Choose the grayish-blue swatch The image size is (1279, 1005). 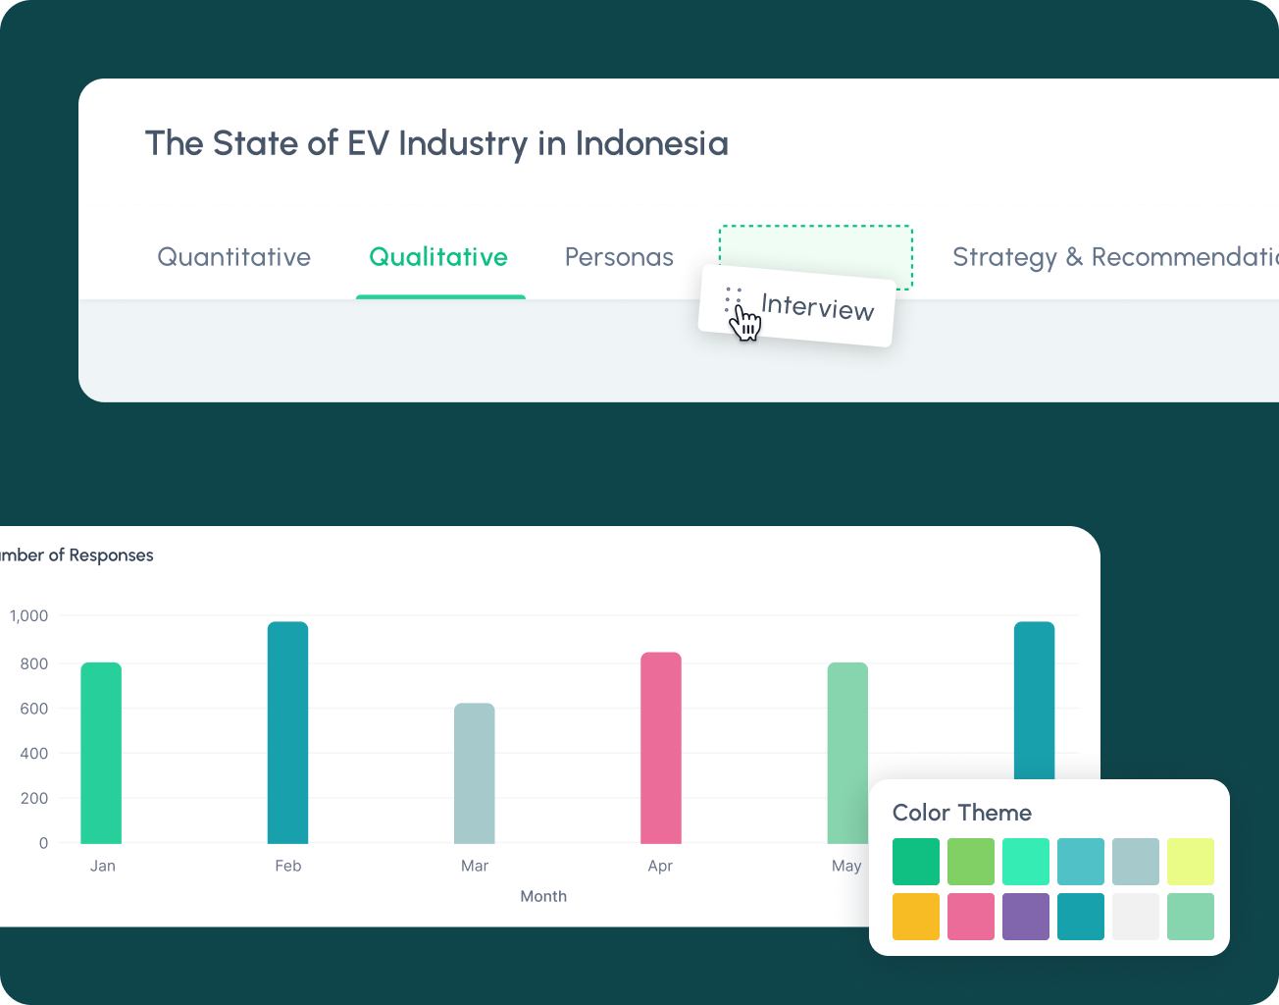tap(1136, 862)
